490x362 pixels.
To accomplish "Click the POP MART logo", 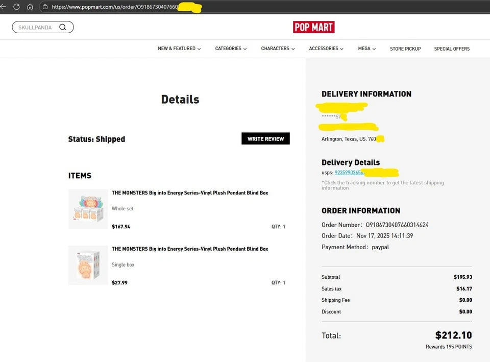I will coord(313,27).
